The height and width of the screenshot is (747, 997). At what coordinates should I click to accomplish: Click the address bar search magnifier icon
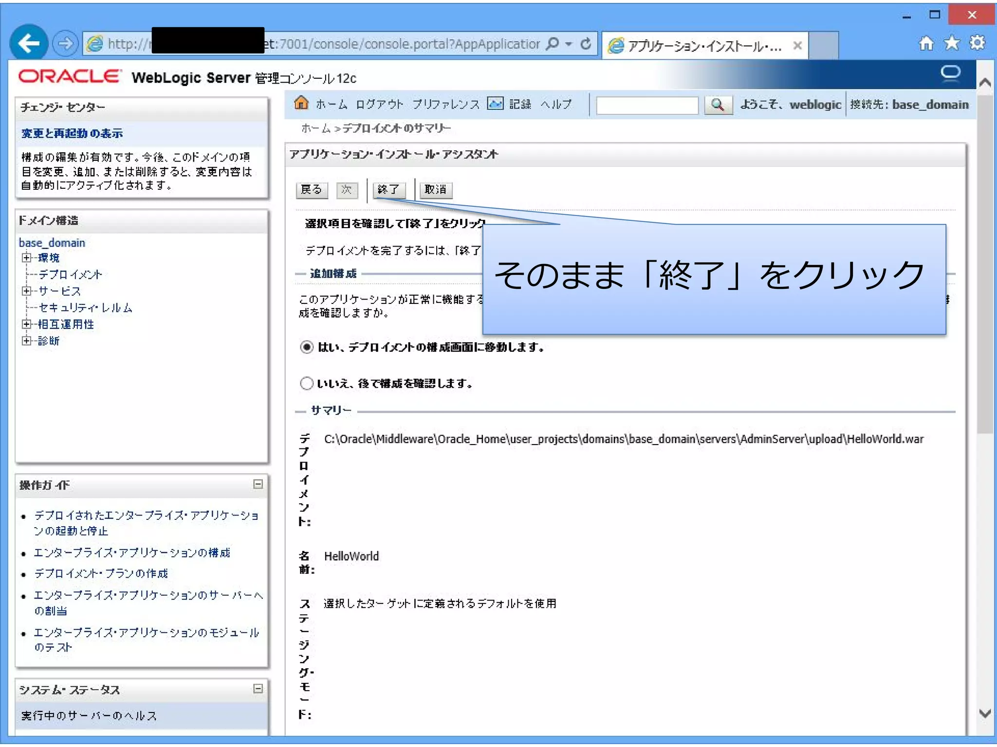553,44
